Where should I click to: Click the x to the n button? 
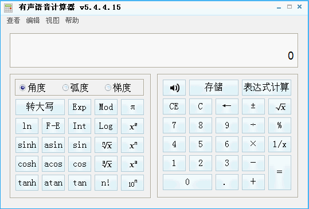pyautogui.click(x=132, y=145)
